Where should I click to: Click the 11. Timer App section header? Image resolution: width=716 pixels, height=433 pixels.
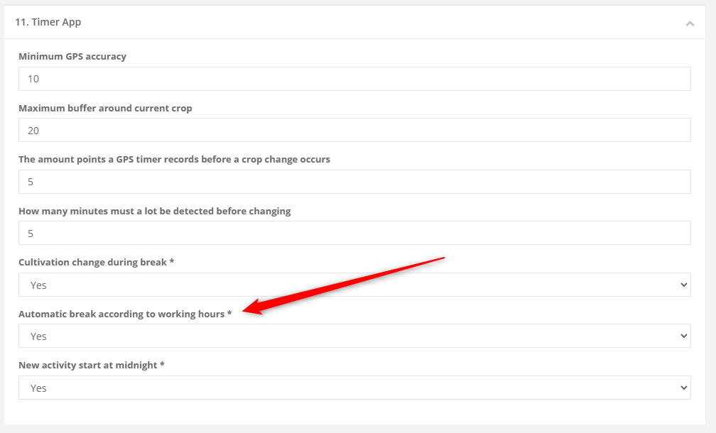354,22
